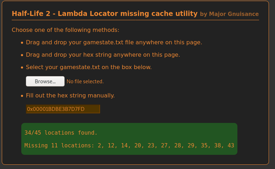Click the '34/45 locations found.' result line

tap(61, 133)
